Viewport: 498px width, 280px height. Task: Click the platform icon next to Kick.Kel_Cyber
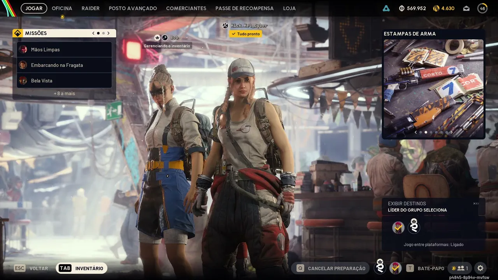225,26
